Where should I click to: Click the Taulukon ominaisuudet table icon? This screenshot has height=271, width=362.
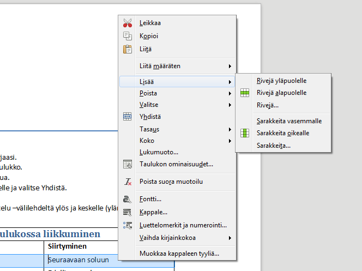click(128, 164)
